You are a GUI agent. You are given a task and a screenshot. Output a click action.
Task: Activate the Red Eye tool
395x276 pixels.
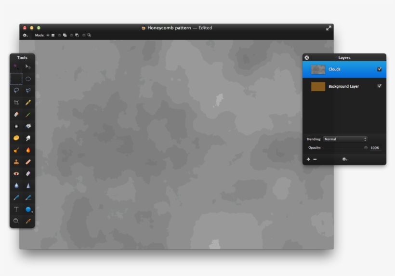pos(16,173)
